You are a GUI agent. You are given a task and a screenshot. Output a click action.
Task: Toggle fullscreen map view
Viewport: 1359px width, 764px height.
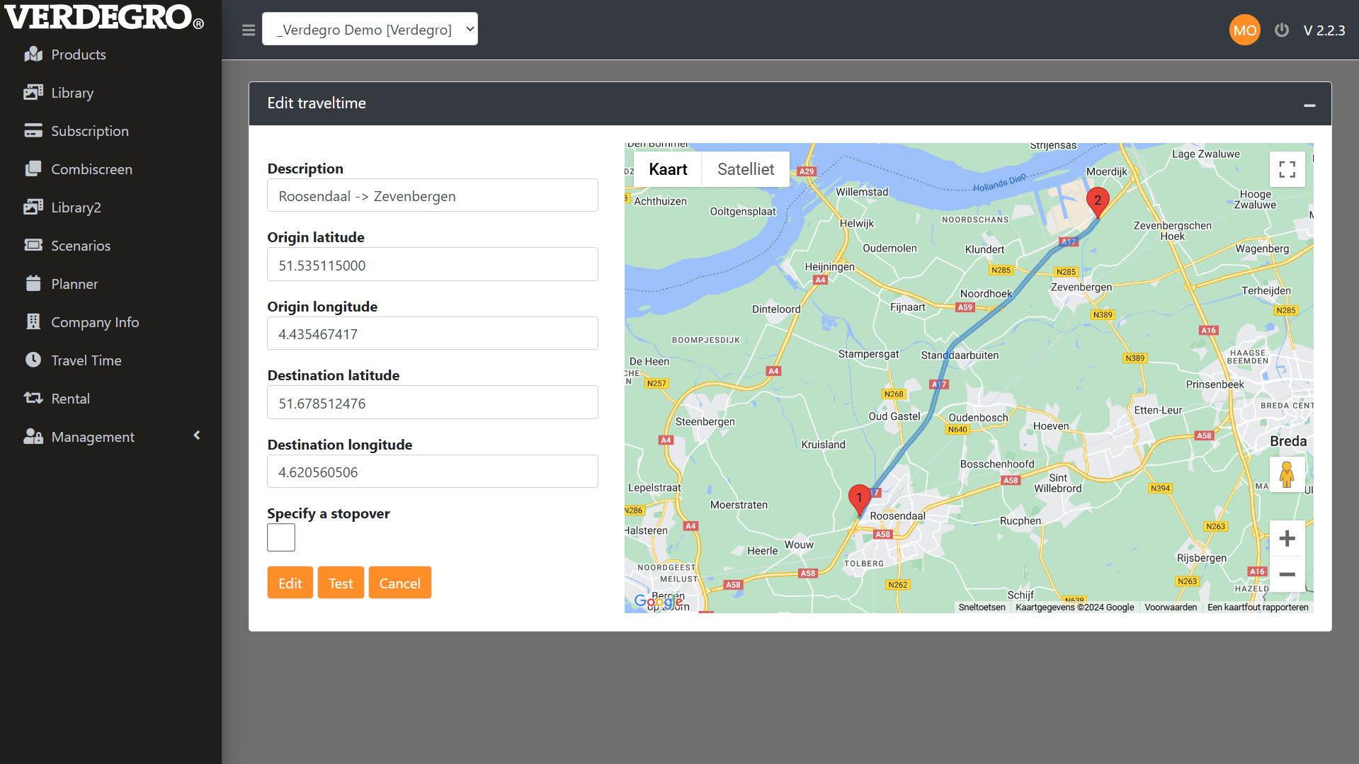pos(1287,169)
